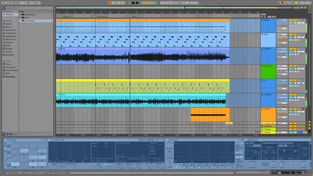Toggle MIDI Arrangement Overdub plus button
The image size is (313, 176).
143,3
